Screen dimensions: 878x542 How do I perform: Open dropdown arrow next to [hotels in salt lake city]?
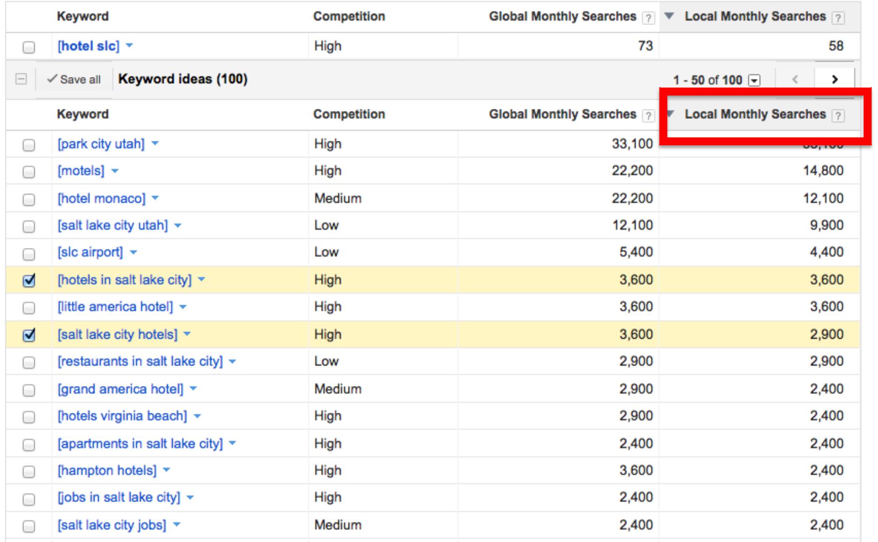pos(202,279)
